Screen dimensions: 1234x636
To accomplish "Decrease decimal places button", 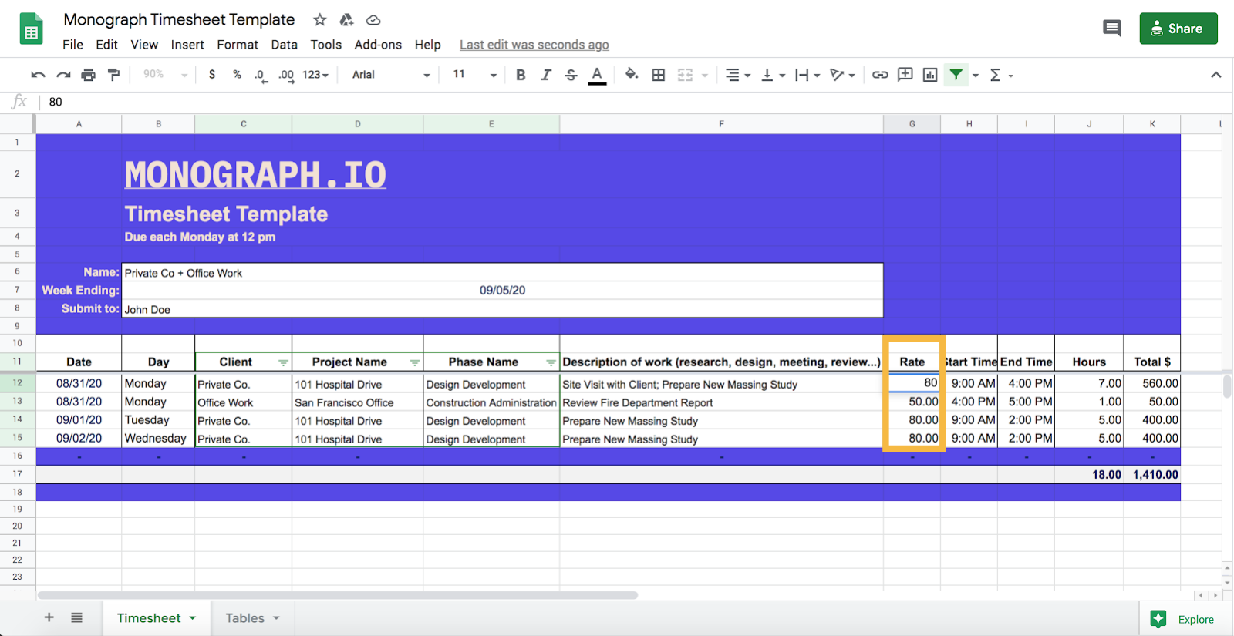I will coord(261,75).
